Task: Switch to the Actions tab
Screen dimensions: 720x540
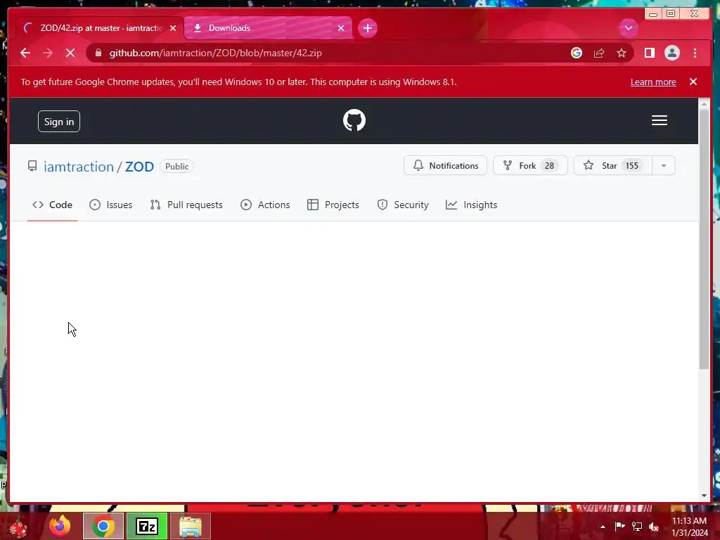Action: tap(265, 205)
